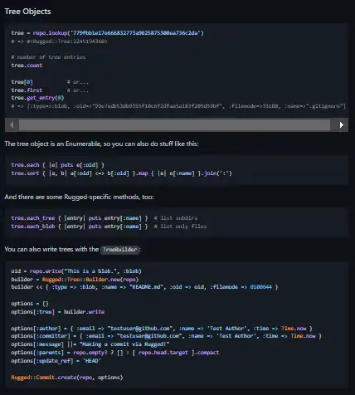The width and height of the screenshot is (355, 395).
Task: Click the 'options[:committer]' code line
Action: (x=166, y=336)
